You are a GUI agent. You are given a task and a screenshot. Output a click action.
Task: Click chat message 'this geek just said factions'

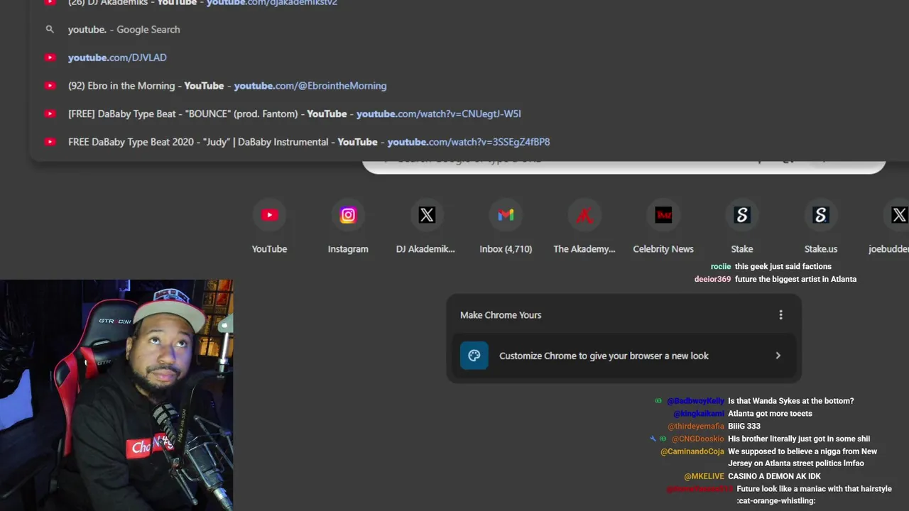(x=783, y=267)
